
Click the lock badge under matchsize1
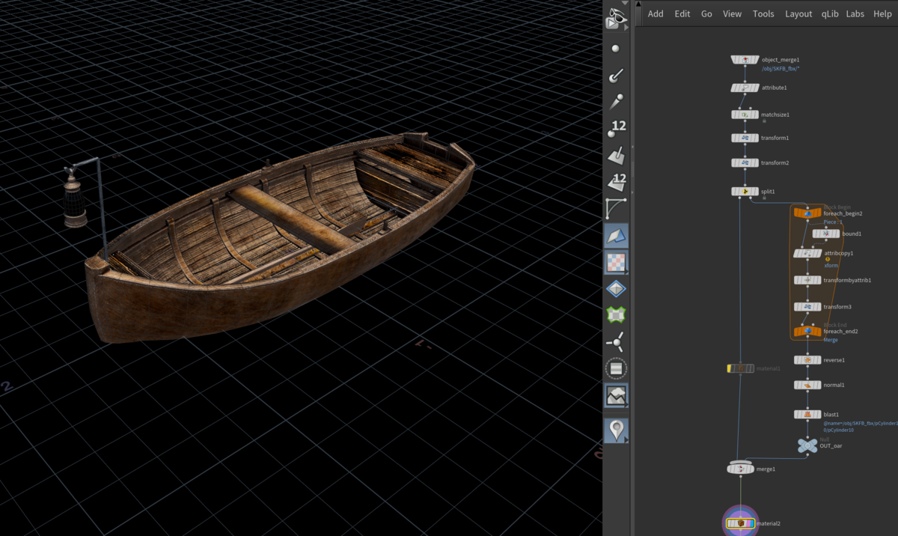pyautogui.click(x=763, y=121)
